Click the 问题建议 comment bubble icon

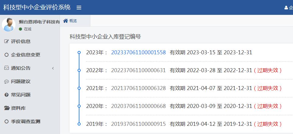[6, 82]
